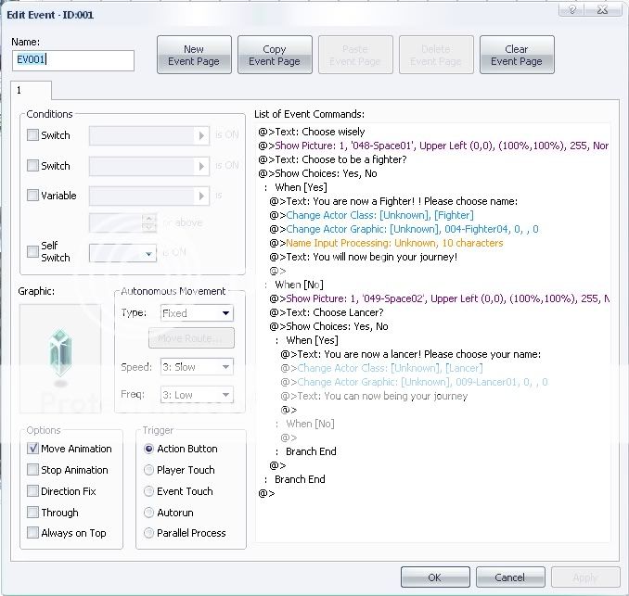Select the Autorun trigger
Image resolution: width=629 pixels, height=596 pixels.
[149, 512]
